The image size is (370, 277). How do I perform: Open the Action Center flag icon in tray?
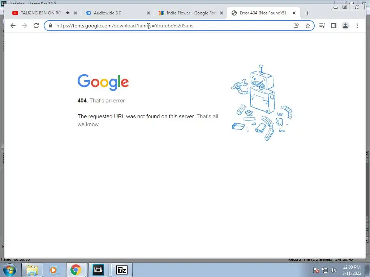point(316,270)
